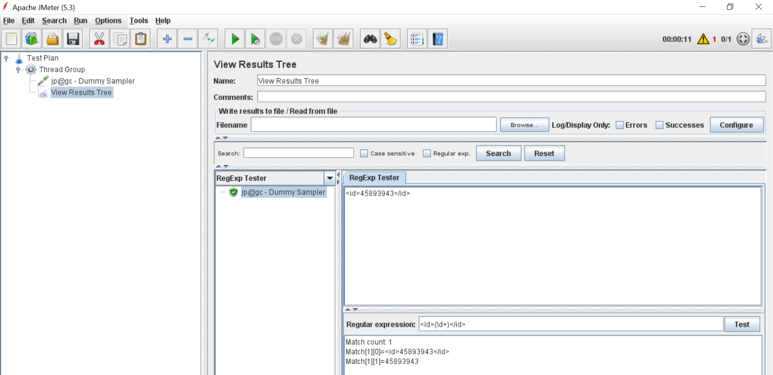Viewport: 773px width, 375px height.
Task: Click the Match count: 1 result line
Action: click(369, 342)
